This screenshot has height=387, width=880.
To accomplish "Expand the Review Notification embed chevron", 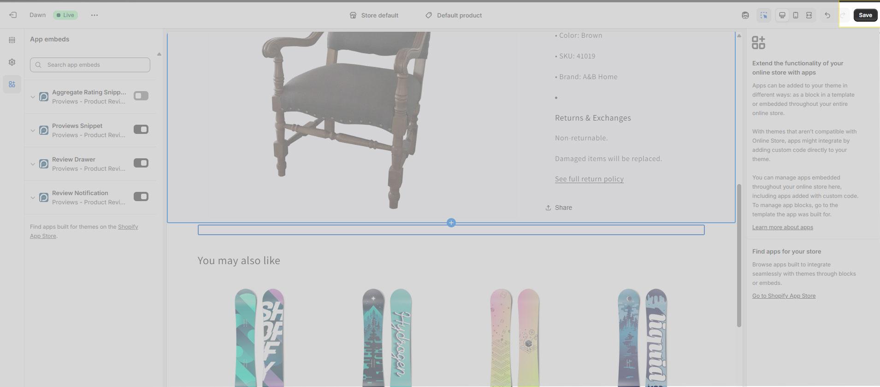I will point(33,197).
